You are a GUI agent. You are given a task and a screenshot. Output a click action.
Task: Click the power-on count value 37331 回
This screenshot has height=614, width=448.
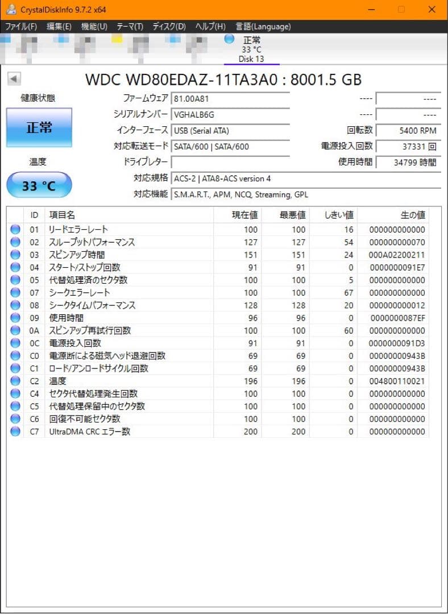click(x=408, y=147)
